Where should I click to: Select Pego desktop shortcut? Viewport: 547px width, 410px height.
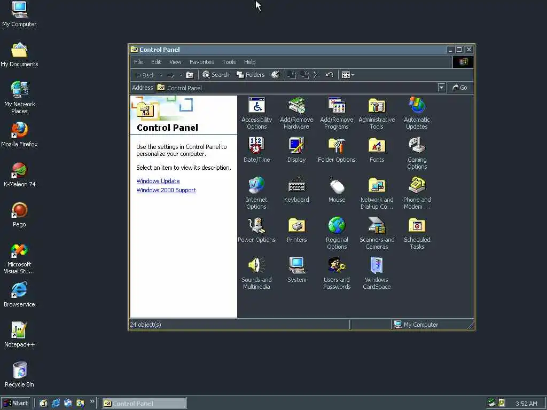[x=19, y=215]
